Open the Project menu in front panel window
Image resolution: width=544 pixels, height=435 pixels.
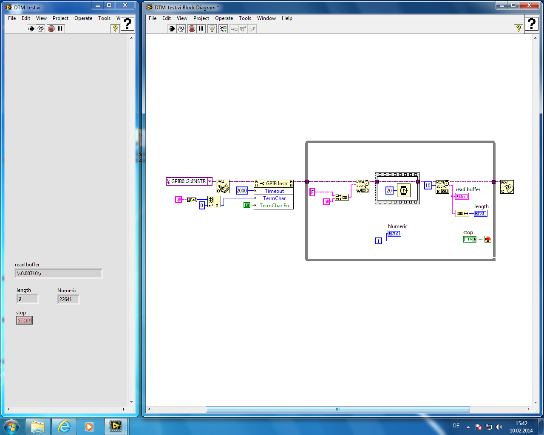(x=60, y=18)
